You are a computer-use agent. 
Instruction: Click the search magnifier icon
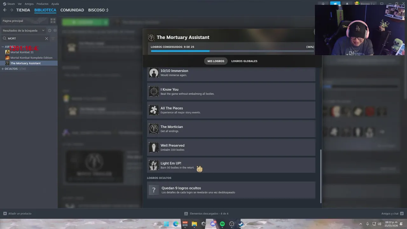[x=4, y=38]
